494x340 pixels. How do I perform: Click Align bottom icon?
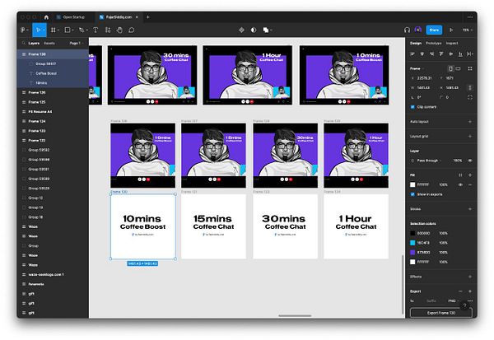[460, 54]
